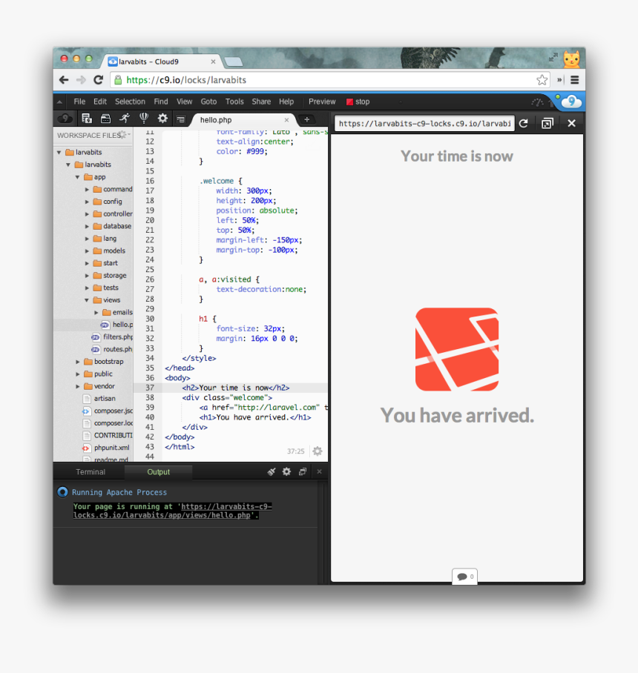Open the editor settings gear near 37:25
638x673 pixels.
click(318, 451)
